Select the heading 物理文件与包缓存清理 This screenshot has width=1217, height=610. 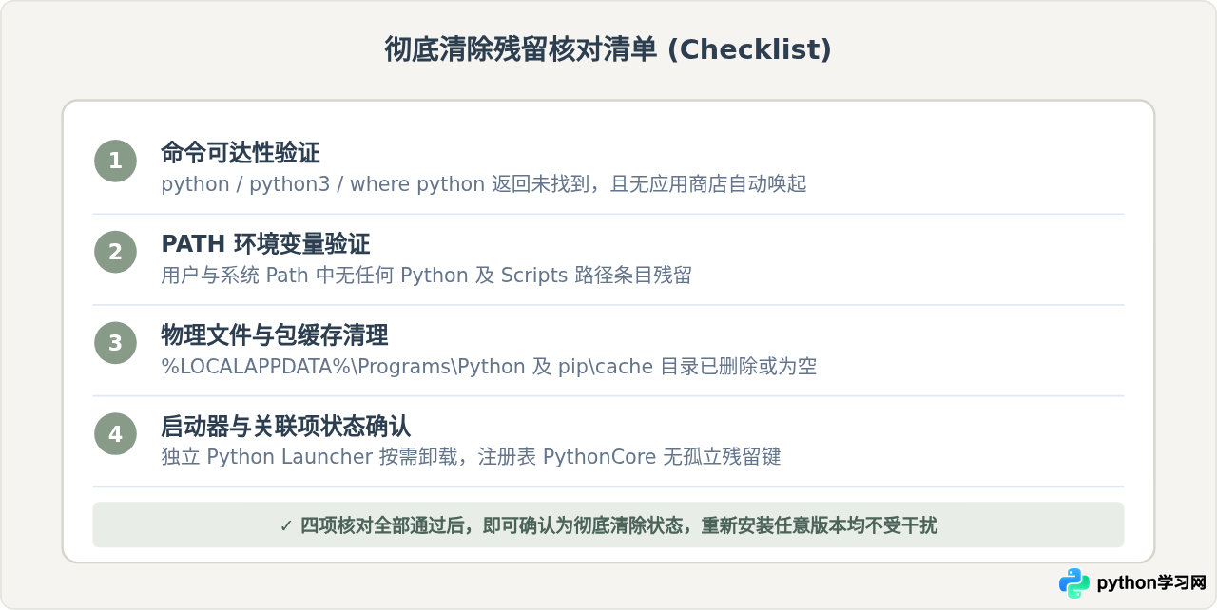click(275, 334)
